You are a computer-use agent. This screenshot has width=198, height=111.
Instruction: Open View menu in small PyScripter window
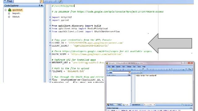coord(123,67)
